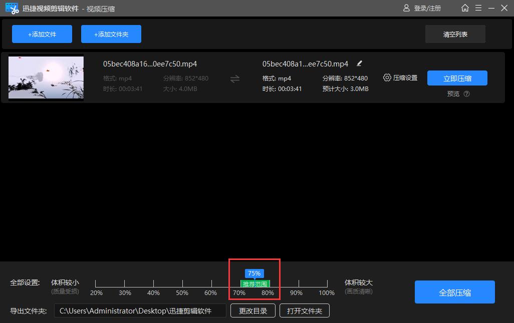Click the 登录/注册 login link
Screen dimensions: 514x323
pos(427,8)
